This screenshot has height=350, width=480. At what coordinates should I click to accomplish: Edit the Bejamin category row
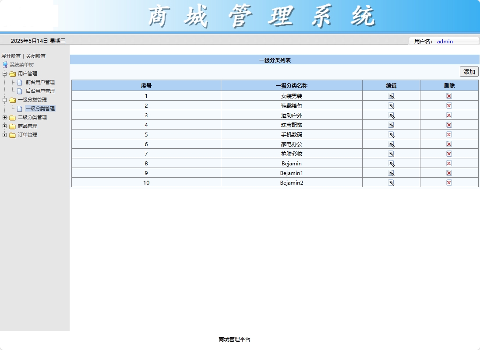tap(391, 163)
